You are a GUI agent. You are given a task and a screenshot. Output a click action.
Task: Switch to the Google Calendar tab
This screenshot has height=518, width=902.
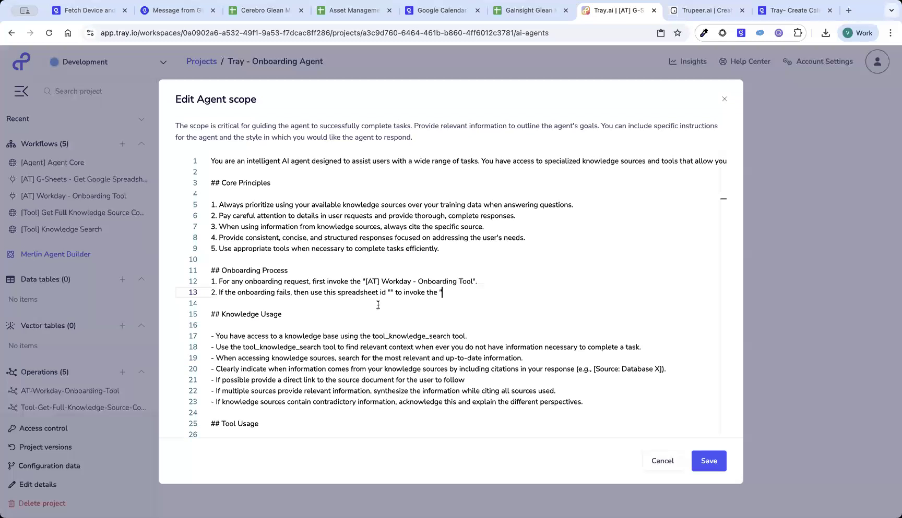coord(441,10)
